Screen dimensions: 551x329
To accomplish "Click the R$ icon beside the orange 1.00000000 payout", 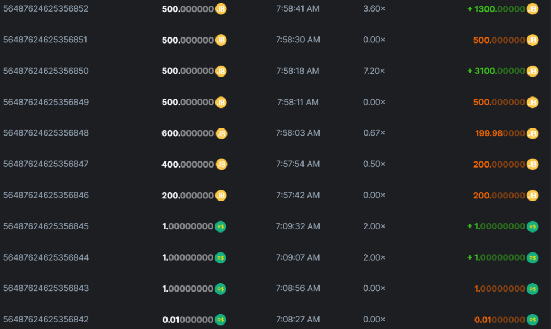I will (x=531, y=288).
